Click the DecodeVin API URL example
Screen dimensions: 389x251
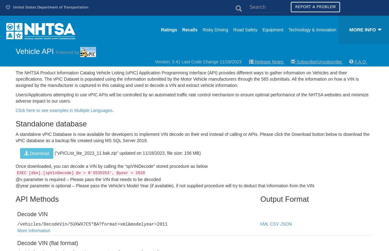92,224
